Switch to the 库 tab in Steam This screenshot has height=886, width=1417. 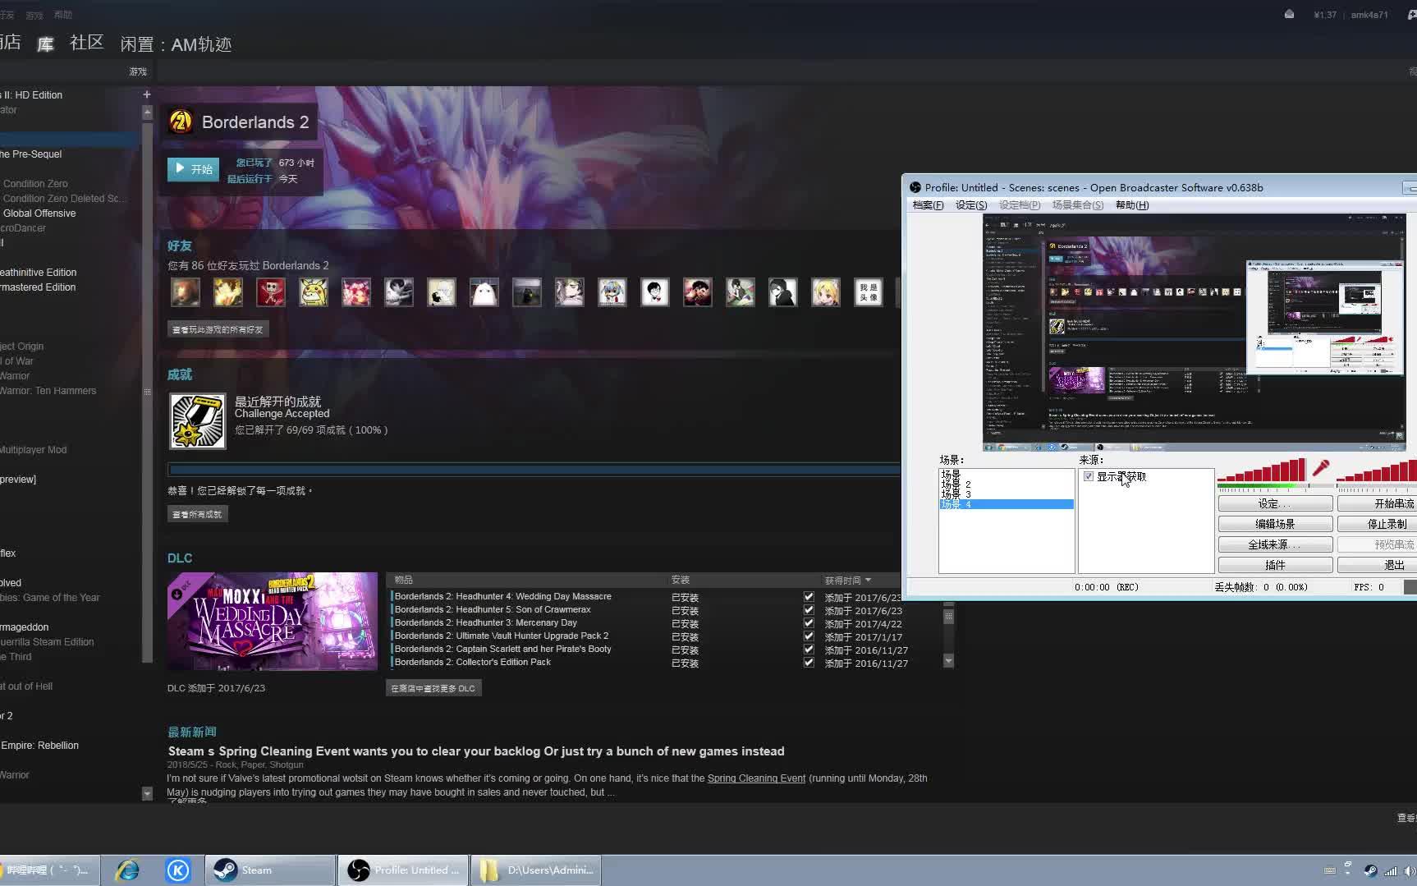45,44
